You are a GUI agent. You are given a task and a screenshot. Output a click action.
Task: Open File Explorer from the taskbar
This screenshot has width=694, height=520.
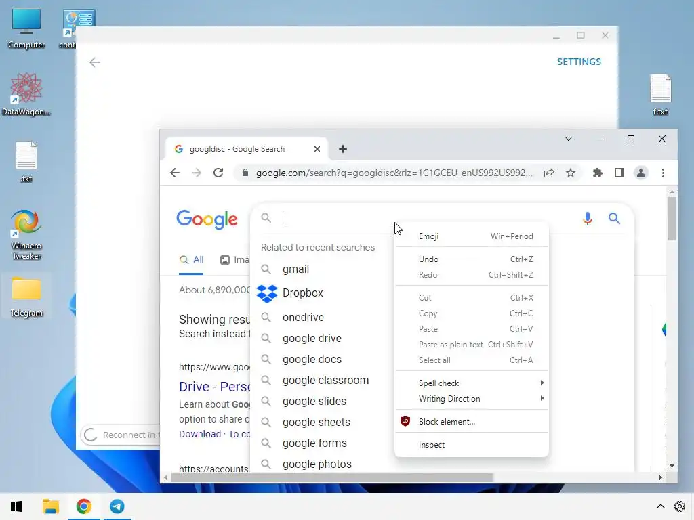click(50, 506)
